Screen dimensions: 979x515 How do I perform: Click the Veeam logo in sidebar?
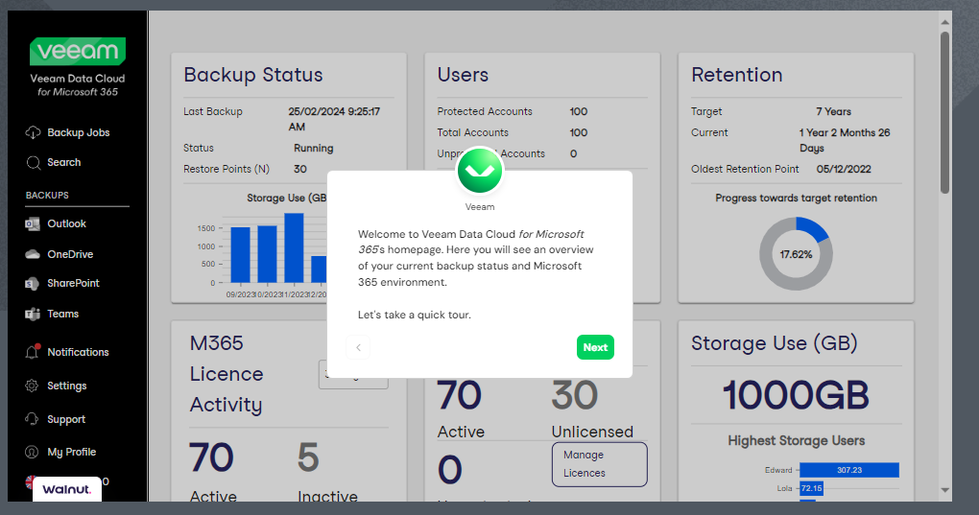78,51
